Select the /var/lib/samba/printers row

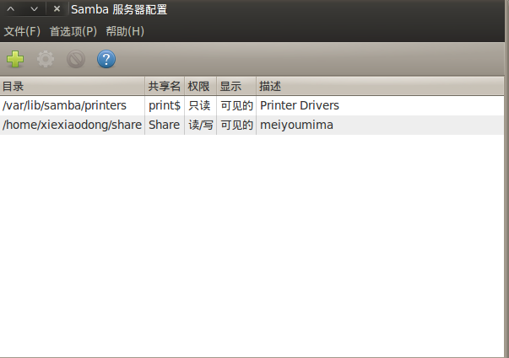pyautogui.click(x=252, y=105)
